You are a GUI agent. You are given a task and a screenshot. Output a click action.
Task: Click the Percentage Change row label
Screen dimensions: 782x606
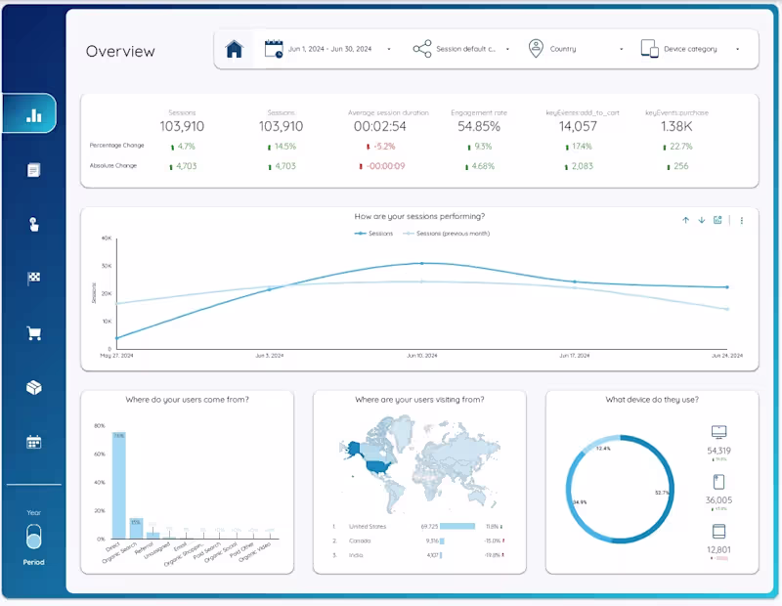116,145
